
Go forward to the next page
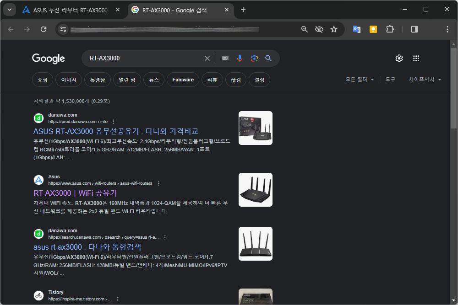(x=27, y=29)
